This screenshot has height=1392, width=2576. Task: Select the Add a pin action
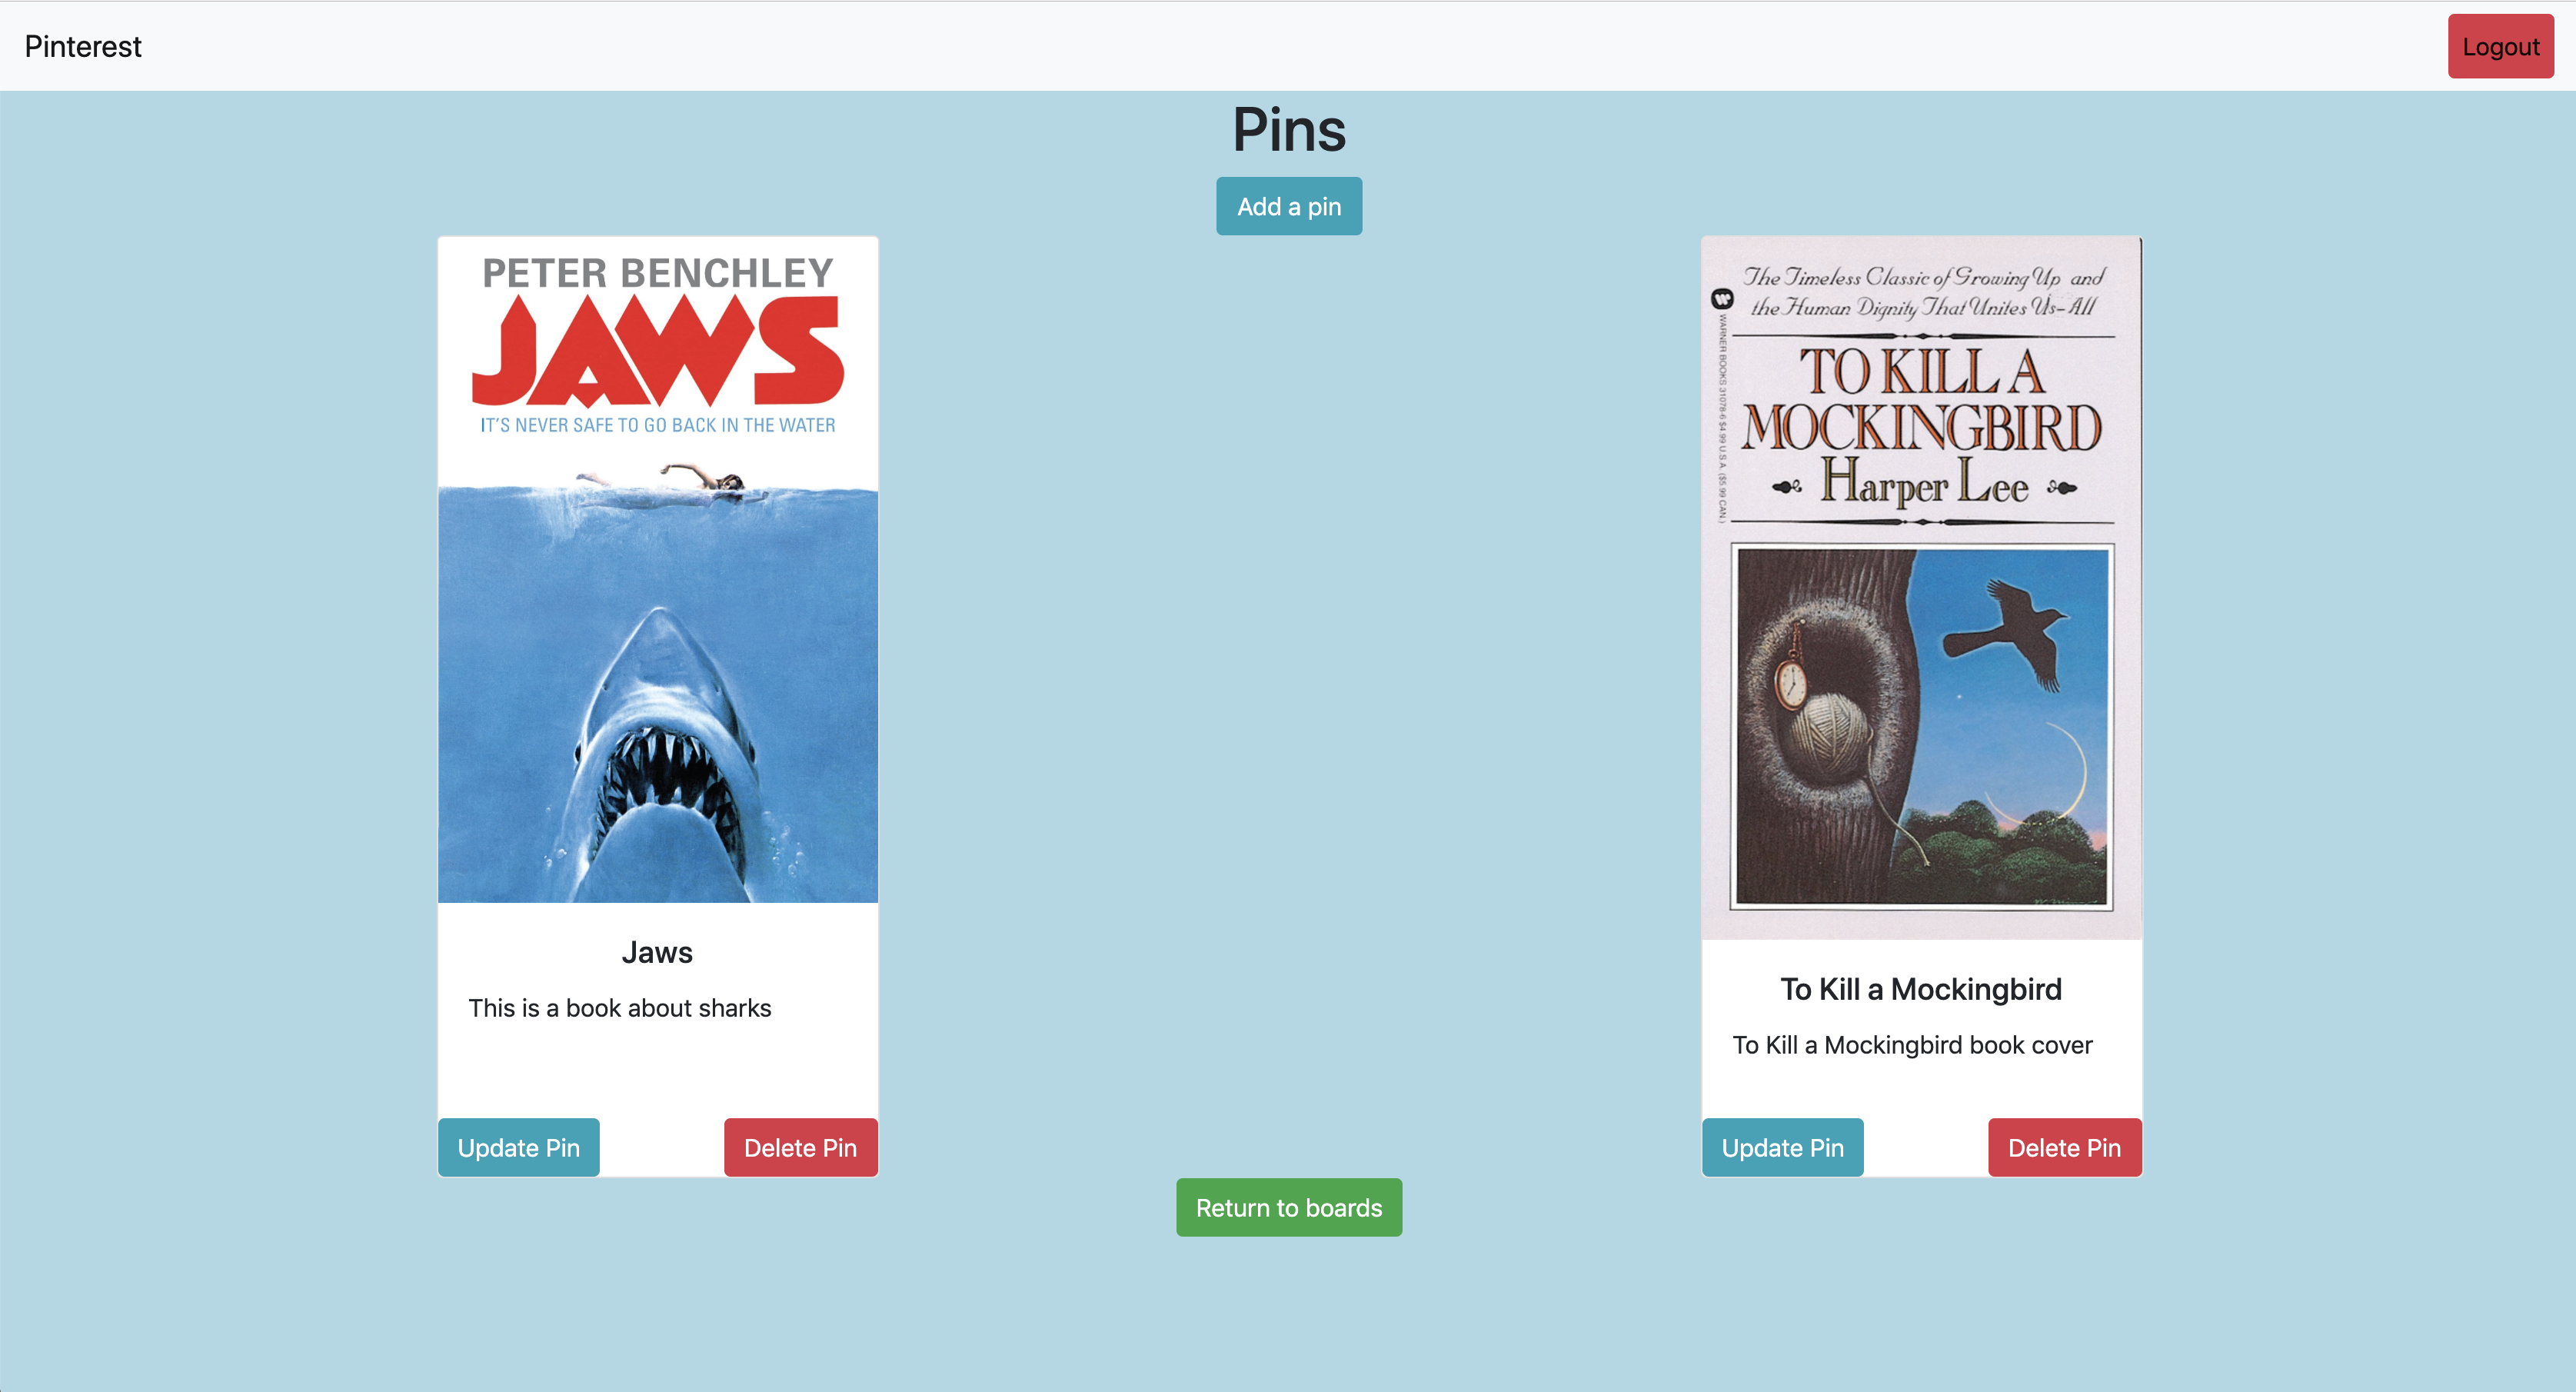click(1289, 204)
